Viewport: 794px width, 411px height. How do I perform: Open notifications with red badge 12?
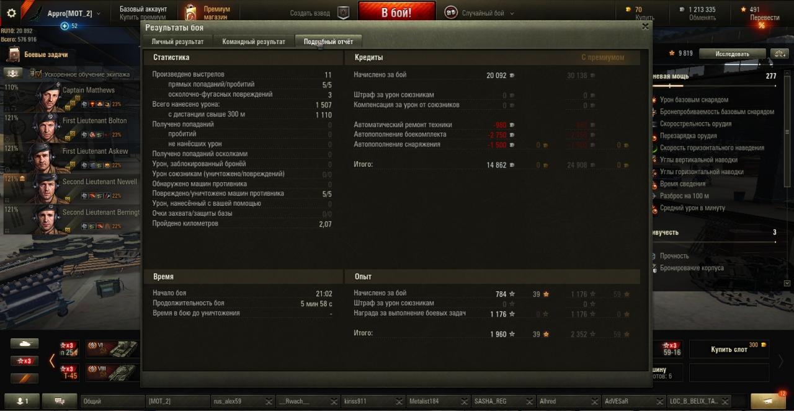pos(768,400)
